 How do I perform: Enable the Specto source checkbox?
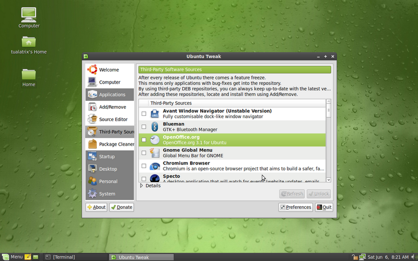click(x=144, y=179)
